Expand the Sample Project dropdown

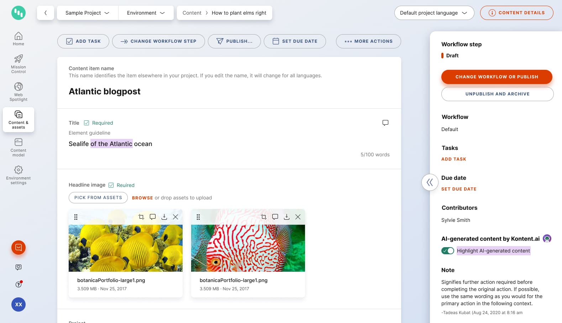pos(87,13)
